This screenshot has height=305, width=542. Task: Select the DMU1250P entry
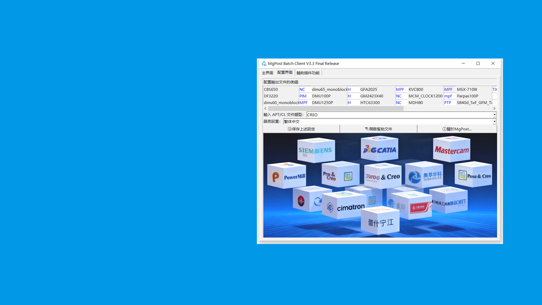click(329, 103)
